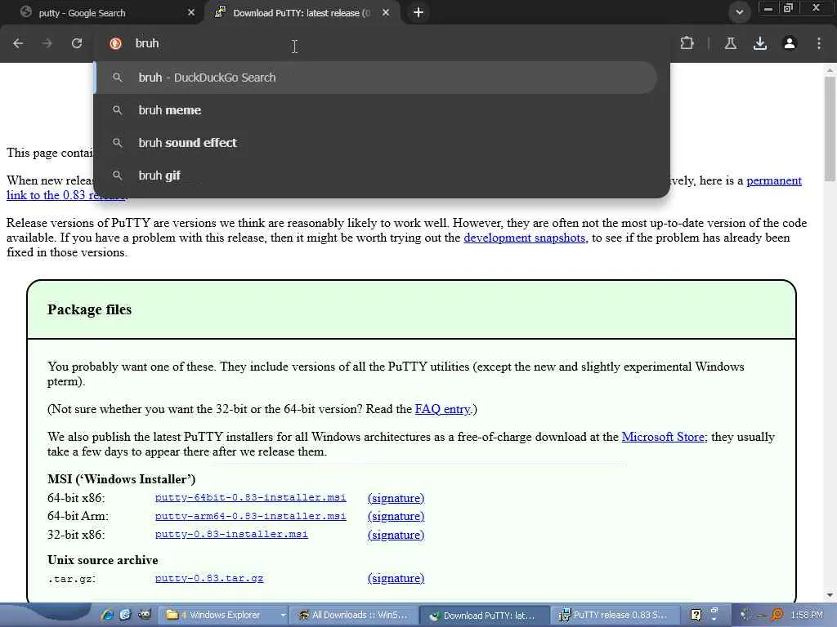
Task: Open the Downloads tray icon in toolbar
Action: [759, 43]
